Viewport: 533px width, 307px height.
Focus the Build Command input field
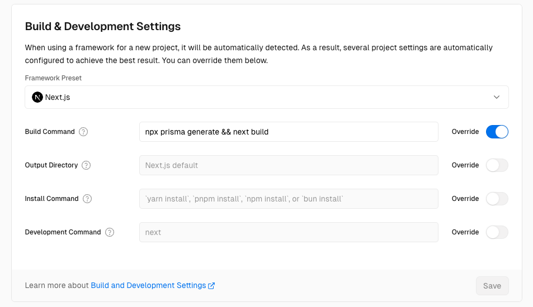(x=289, y=132)
